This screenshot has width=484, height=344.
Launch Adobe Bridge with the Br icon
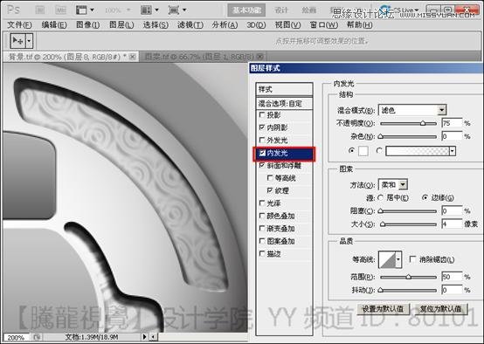(x=40, y=10)
